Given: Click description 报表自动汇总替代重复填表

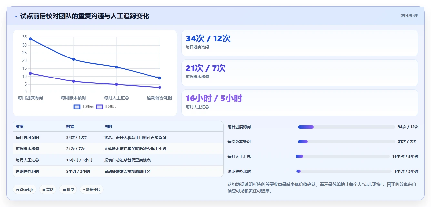Looking at the screenshot, I should coord(127,160).
